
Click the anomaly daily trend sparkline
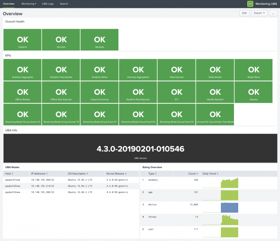click(x=220, y=183)
